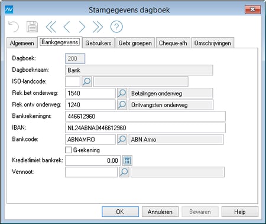
Task: Click the IBAN field NL24ABNA0446612960
Action: pyautogui.click(x=145, y=128)
